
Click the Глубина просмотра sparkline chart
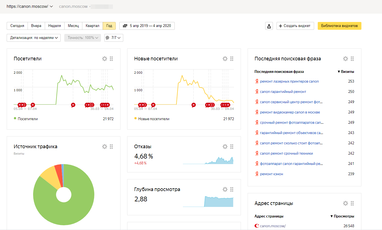[208, 201]
